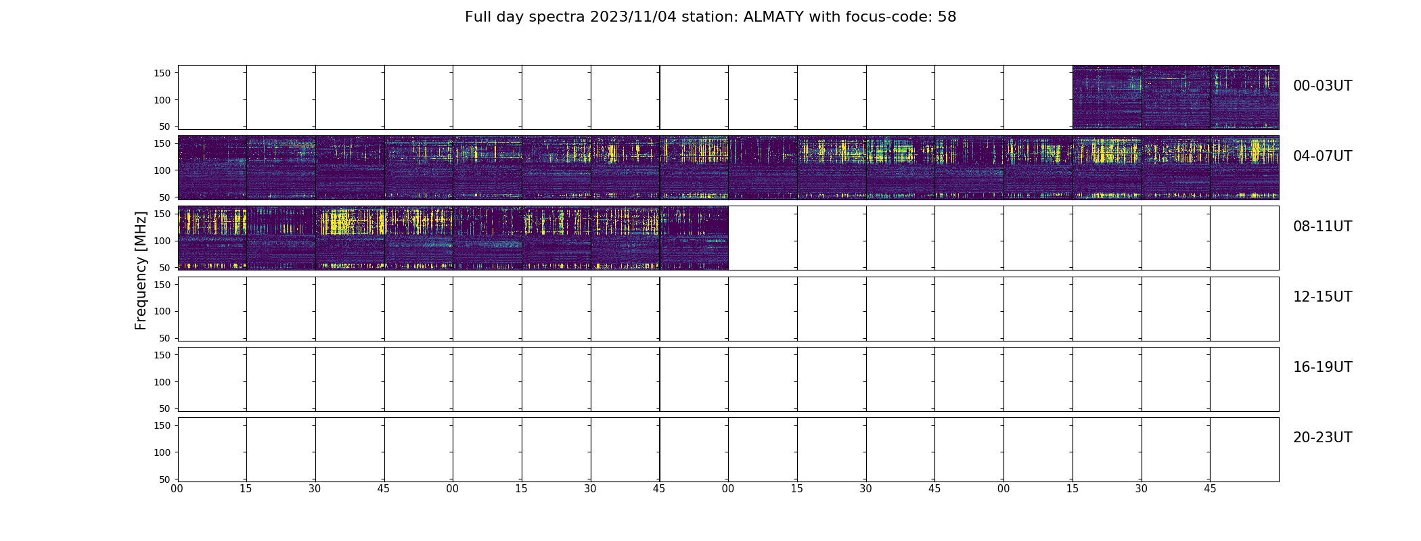Click the '12-15UT' row label
This screenshot has height=541, width=1421.
coord(1322,297)
